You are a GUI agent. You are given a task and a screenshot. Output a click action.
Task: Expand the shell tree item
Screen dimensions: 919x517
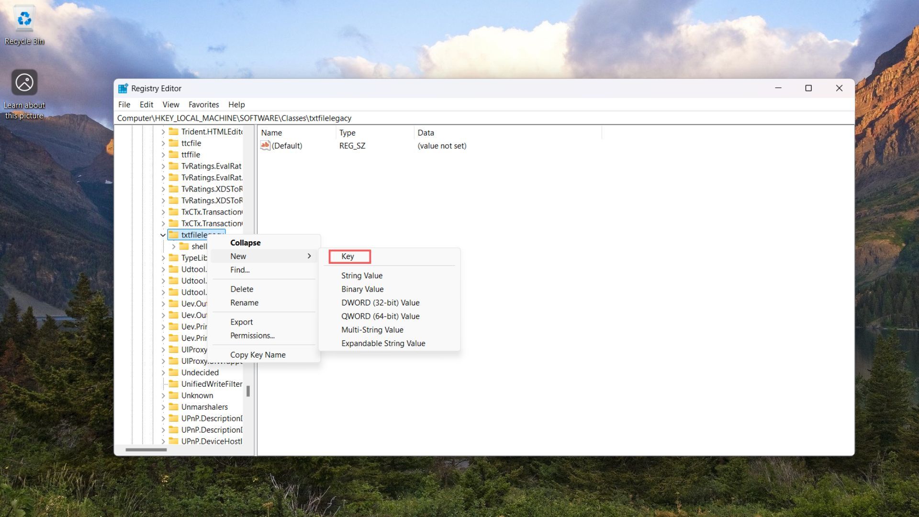pyautogui.click(x=174, y=246)
